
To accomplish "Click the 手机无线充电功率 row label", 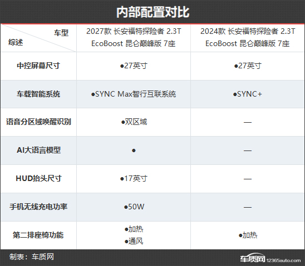I will pyautogui.click(x=38, y=207).
